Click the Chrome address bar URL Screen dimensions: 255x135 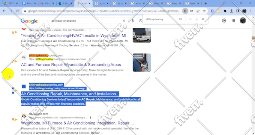coord(104,11)
